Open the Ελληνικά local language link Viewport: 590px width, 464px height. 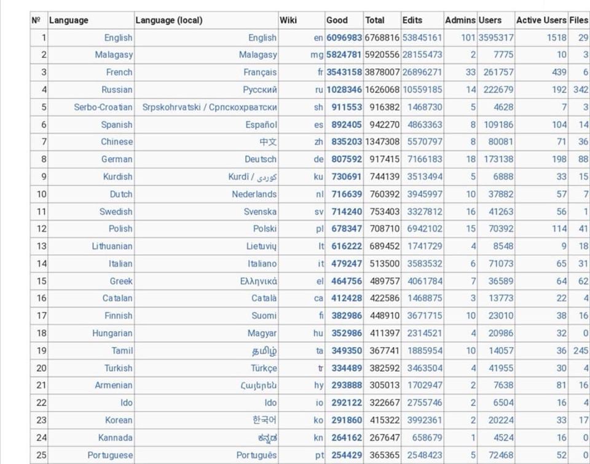click(x=258, y=281)
